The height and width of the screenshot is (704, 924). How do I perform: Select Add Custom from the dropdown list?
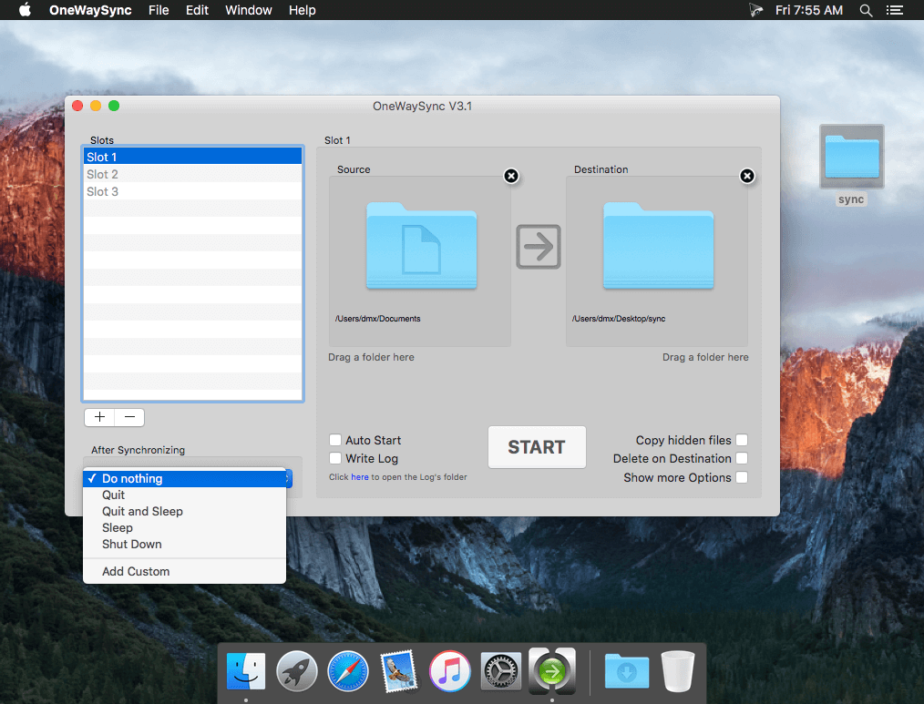[184, 571]
